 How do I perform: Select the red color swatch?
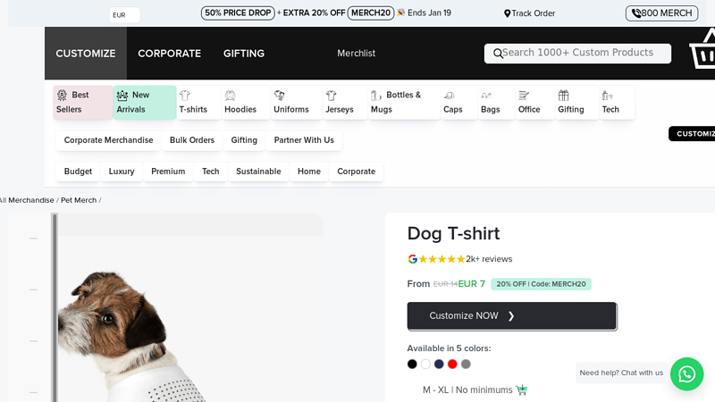(452, 364)
